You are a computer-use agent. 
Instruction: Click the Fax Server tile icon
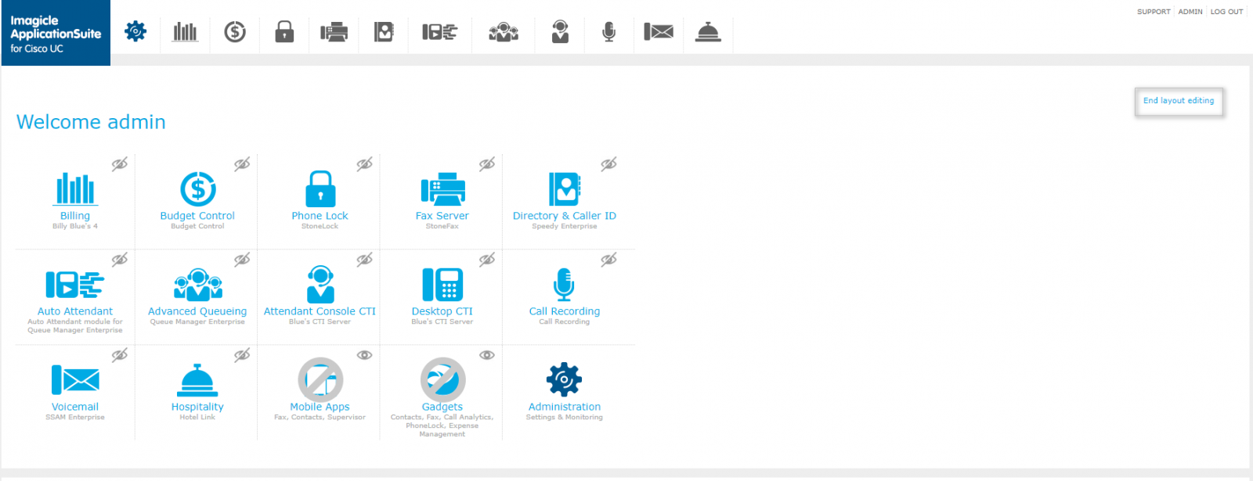tap(442, 188)
